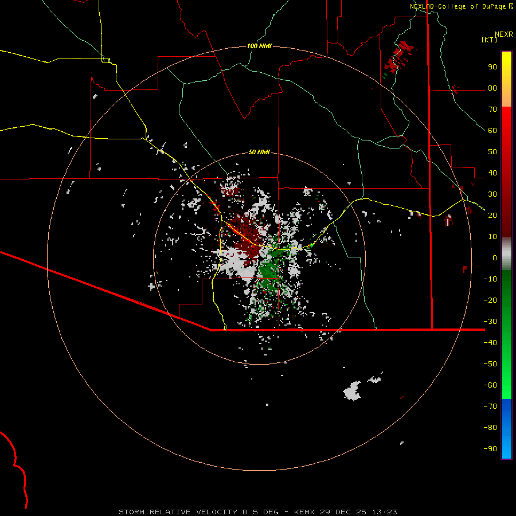Click the [KT] units label

click(x=489, y=40)
